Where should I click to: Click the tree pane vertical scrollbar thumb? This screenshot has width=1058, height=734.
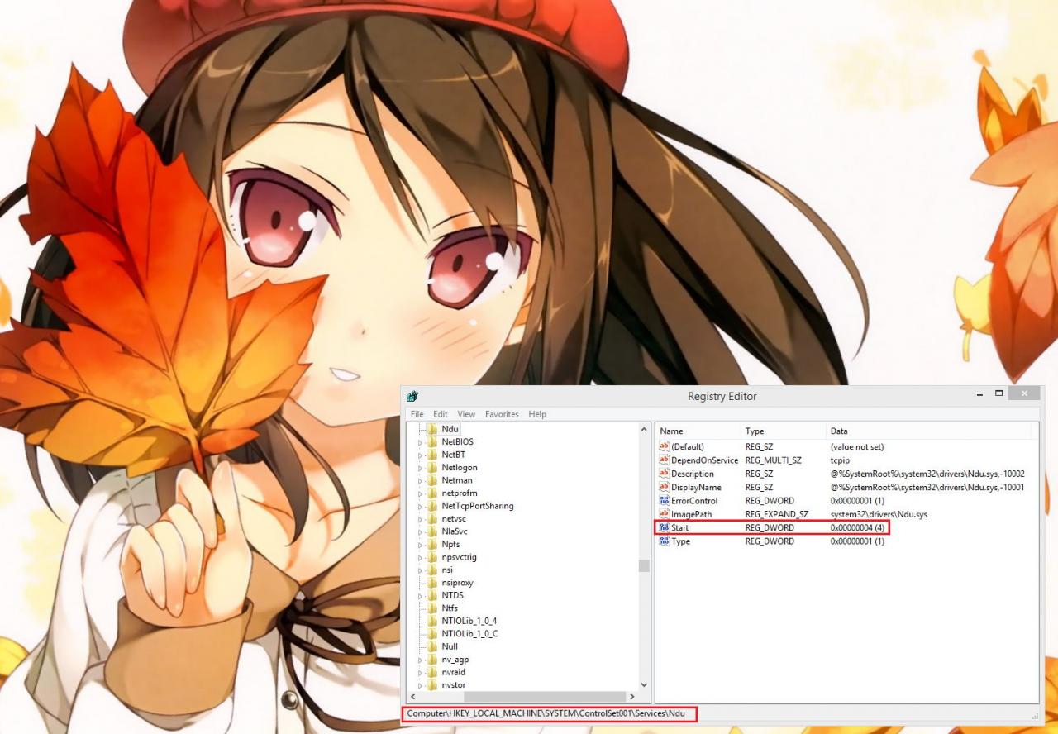tap(644, 565)
